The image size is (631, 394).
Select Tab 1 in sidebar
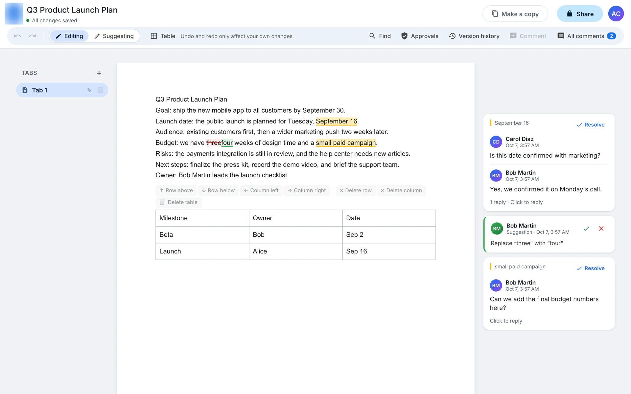[x=62, y=90]
